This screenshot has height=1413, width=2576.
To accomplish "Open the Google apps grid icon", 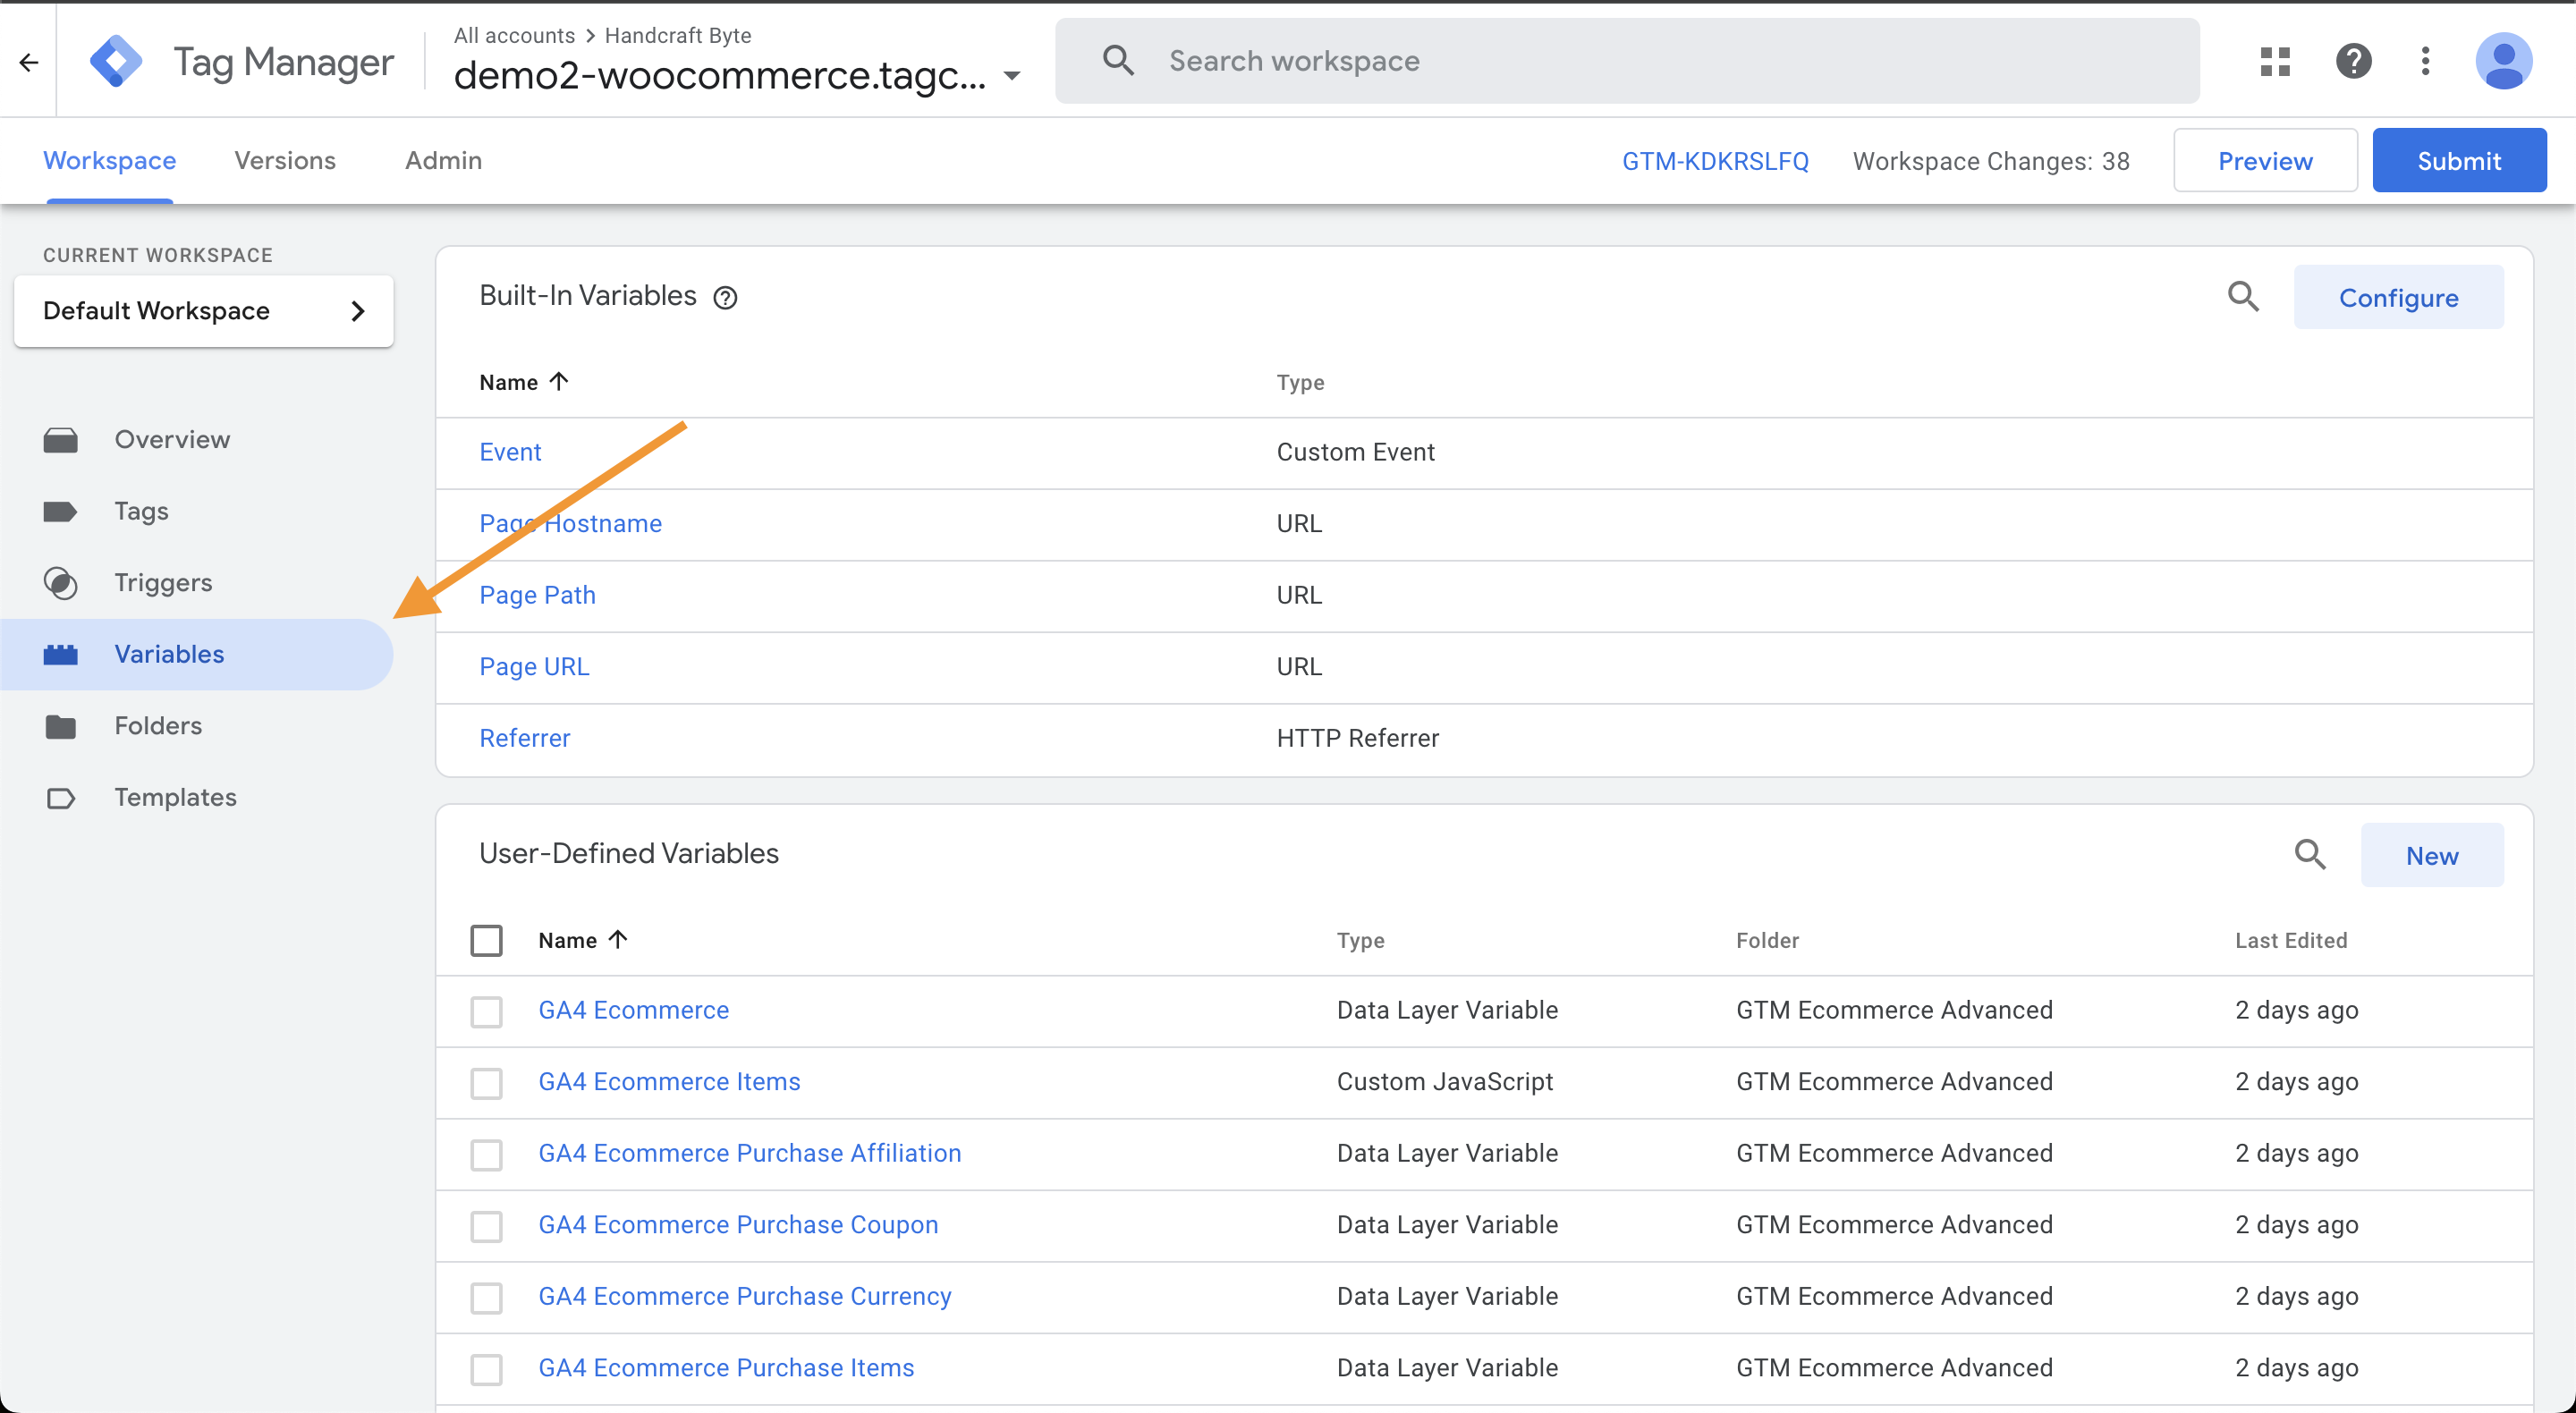I will click(2275, 61).
